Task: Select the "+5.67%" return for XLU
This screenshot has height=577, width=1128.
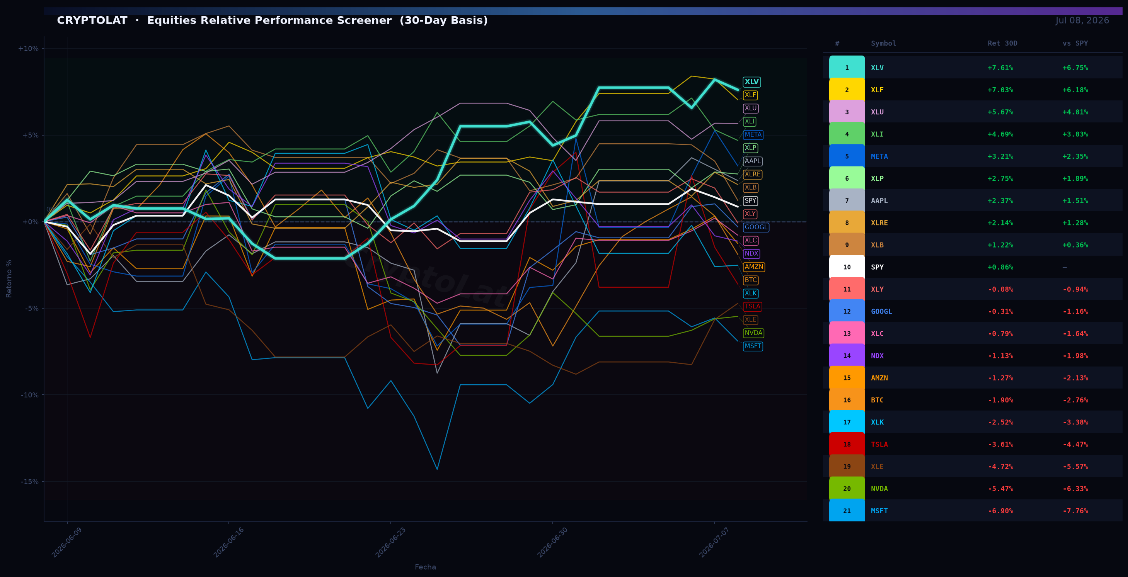Action: pyautogui.click(x=1000, y=112)
